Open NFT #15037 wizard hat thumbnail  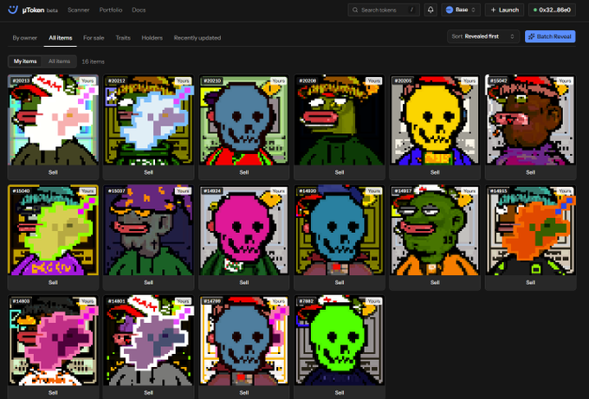pyautogui.click(x=148, y=229)
